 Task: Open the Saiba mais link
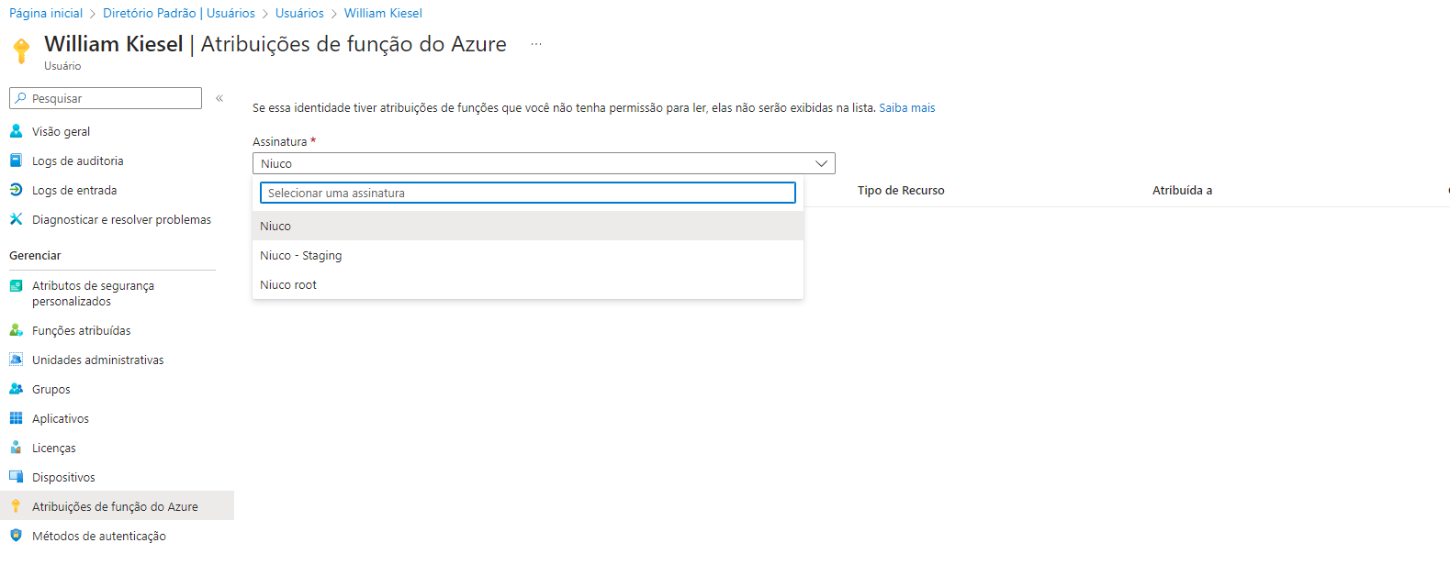tap(907, 107)
